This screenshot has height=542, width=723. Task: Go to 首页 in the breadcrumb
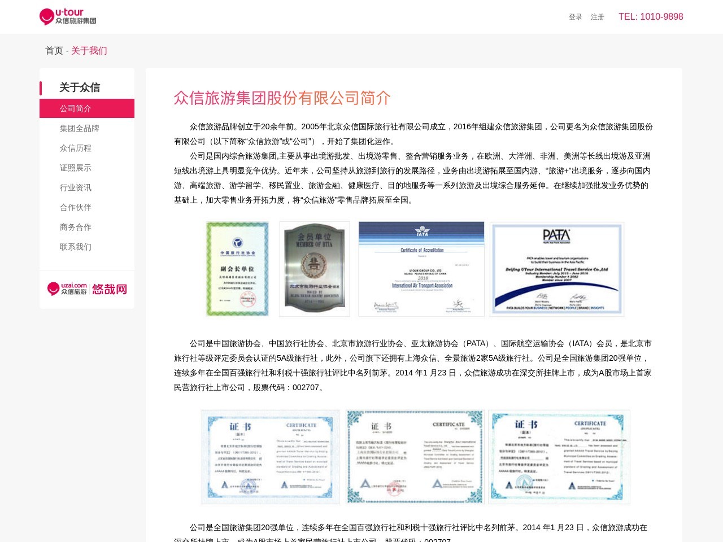pos(54,51)
